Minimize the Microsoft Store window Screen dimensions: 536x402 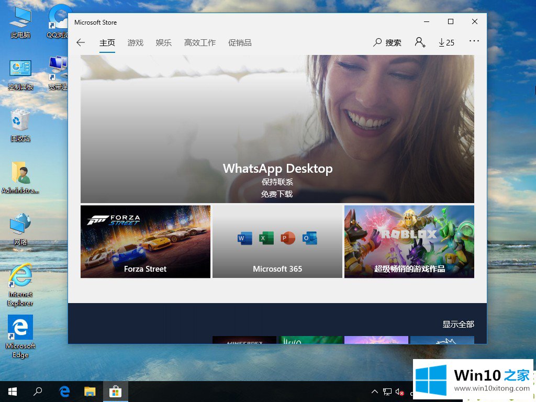427,21
